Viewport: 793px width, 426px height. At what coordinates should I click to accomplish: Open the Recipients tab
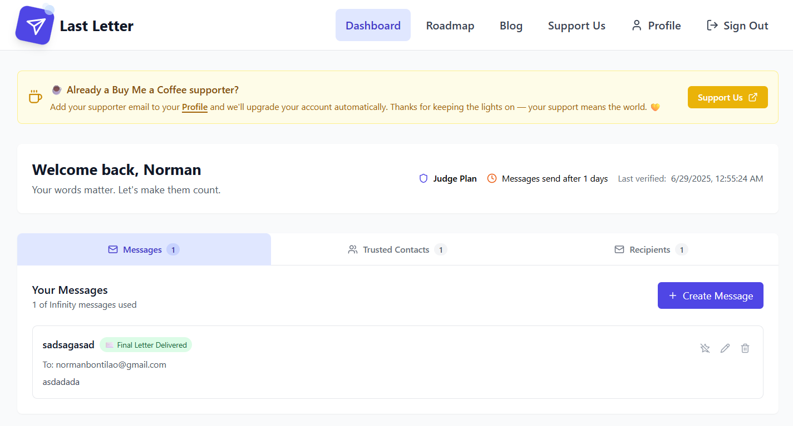[650, 249]
